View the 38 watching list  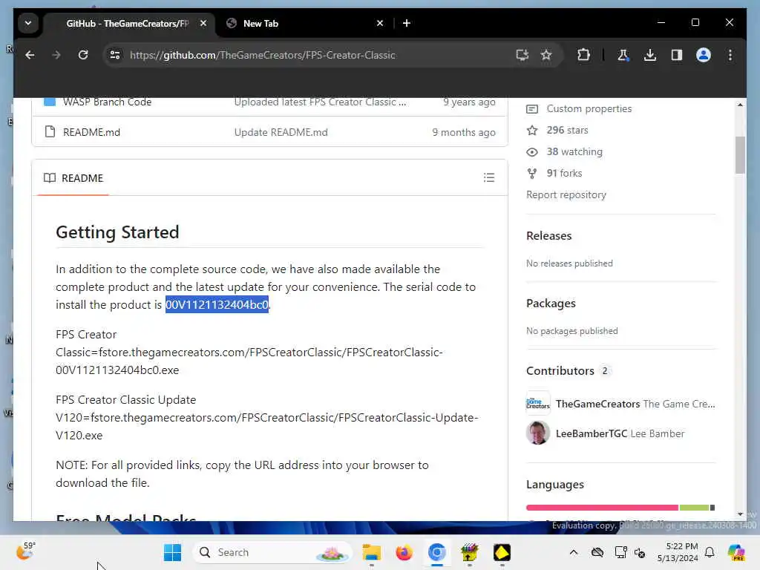pos(574,151)
